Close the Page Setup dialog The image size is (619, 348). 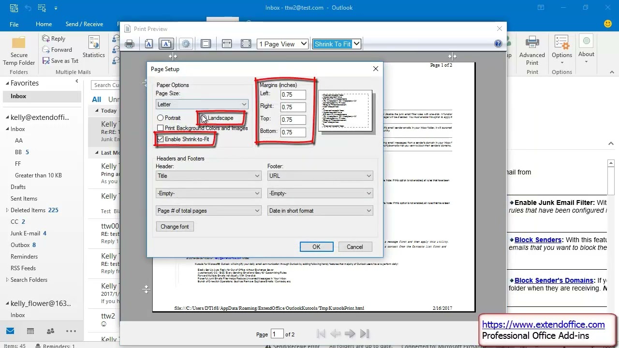(376, 69)
